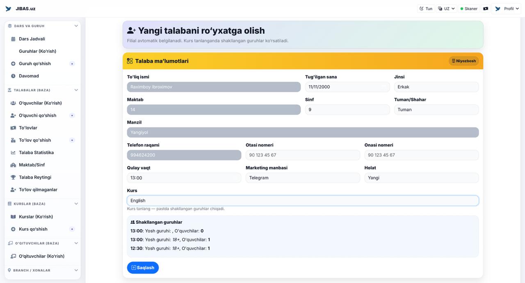Viewport: 525px width, 283px height.
Task: Click the Niyozbosh badge button
Action: 463,61
